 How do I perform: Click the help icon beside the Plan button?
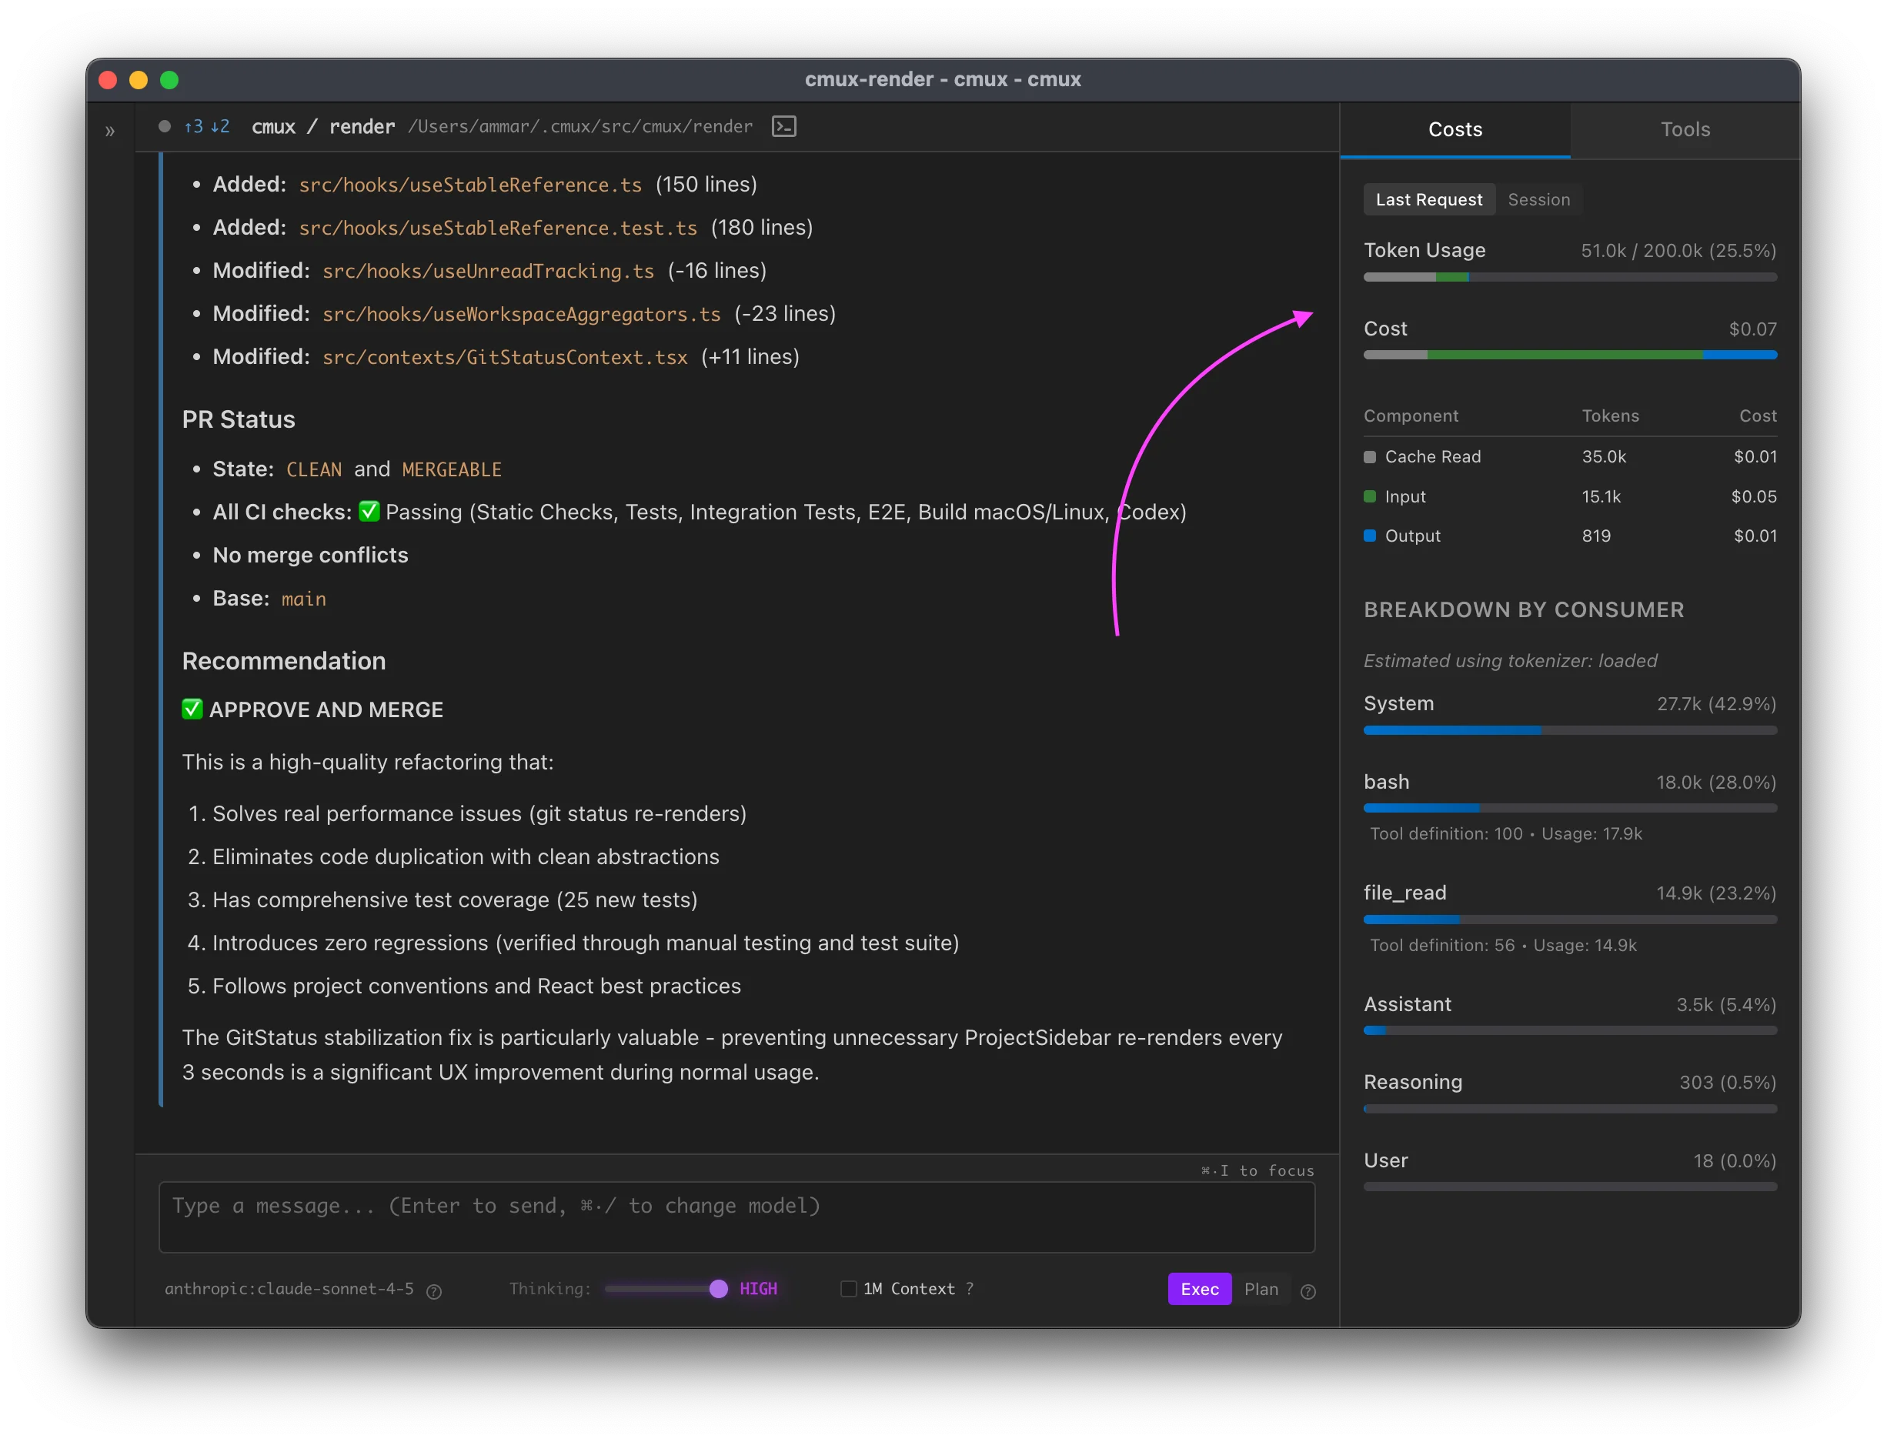coord(1308,1292)
